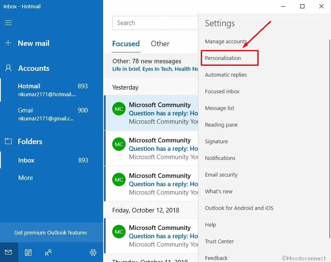Open the Calendar app icon
This screenshot has height=262, width=331.
(28, 252)
